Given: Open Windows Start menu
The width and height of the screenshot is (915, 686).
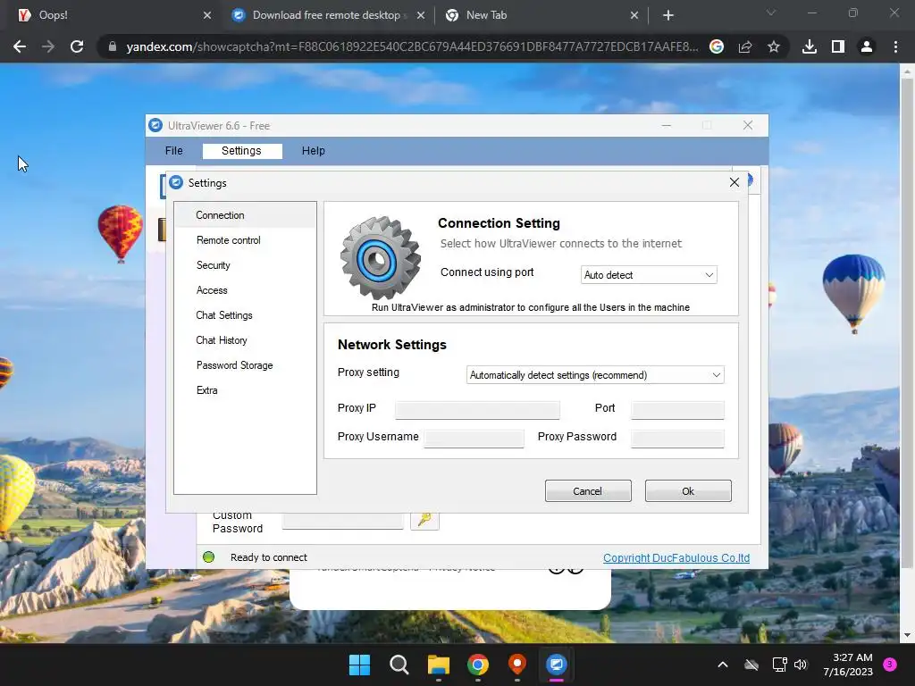Looking at the screenshot, I should 359,665.
